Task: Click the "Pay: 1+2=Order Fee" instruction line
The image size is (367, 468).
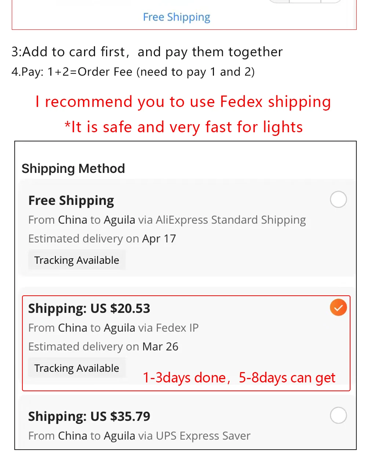Action: click(133, 72)
